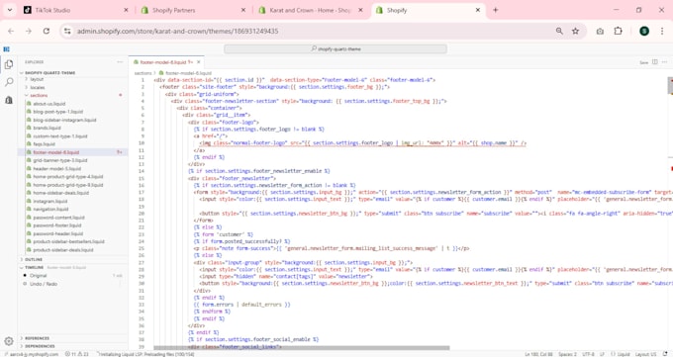Open blog-post-type-1.liquid file
This screenshot has height=357, width=673.
(x=58, y=112)
